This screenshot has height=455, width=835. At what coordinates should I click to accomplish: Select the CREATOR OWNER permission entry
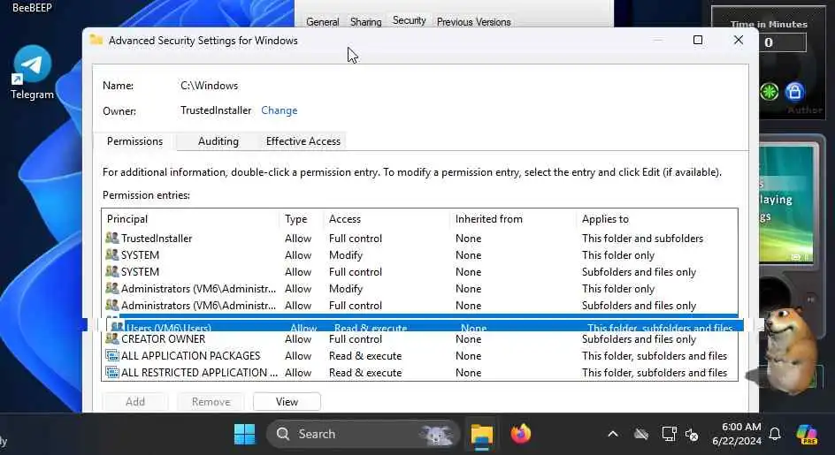[419, 339]
